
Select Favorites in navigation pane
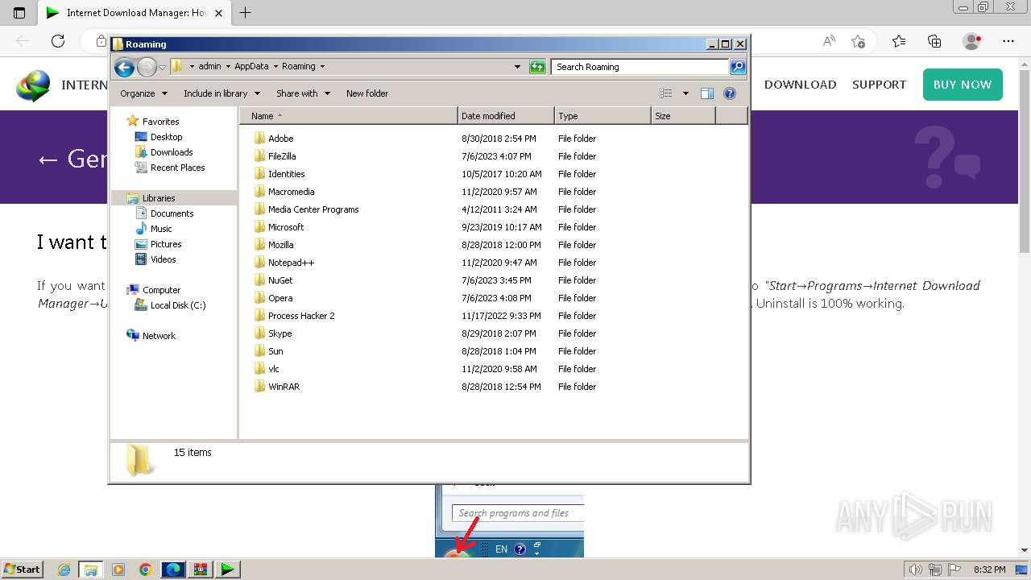[160, 122]
